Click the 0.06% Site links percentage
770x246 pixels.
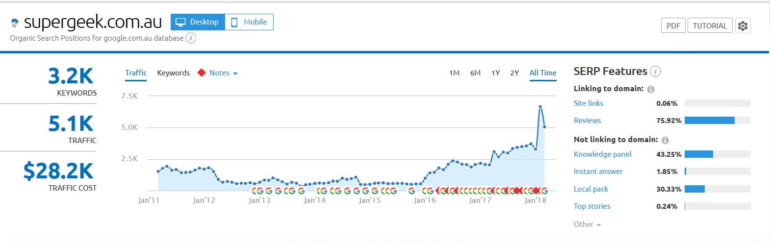(667, 103)
